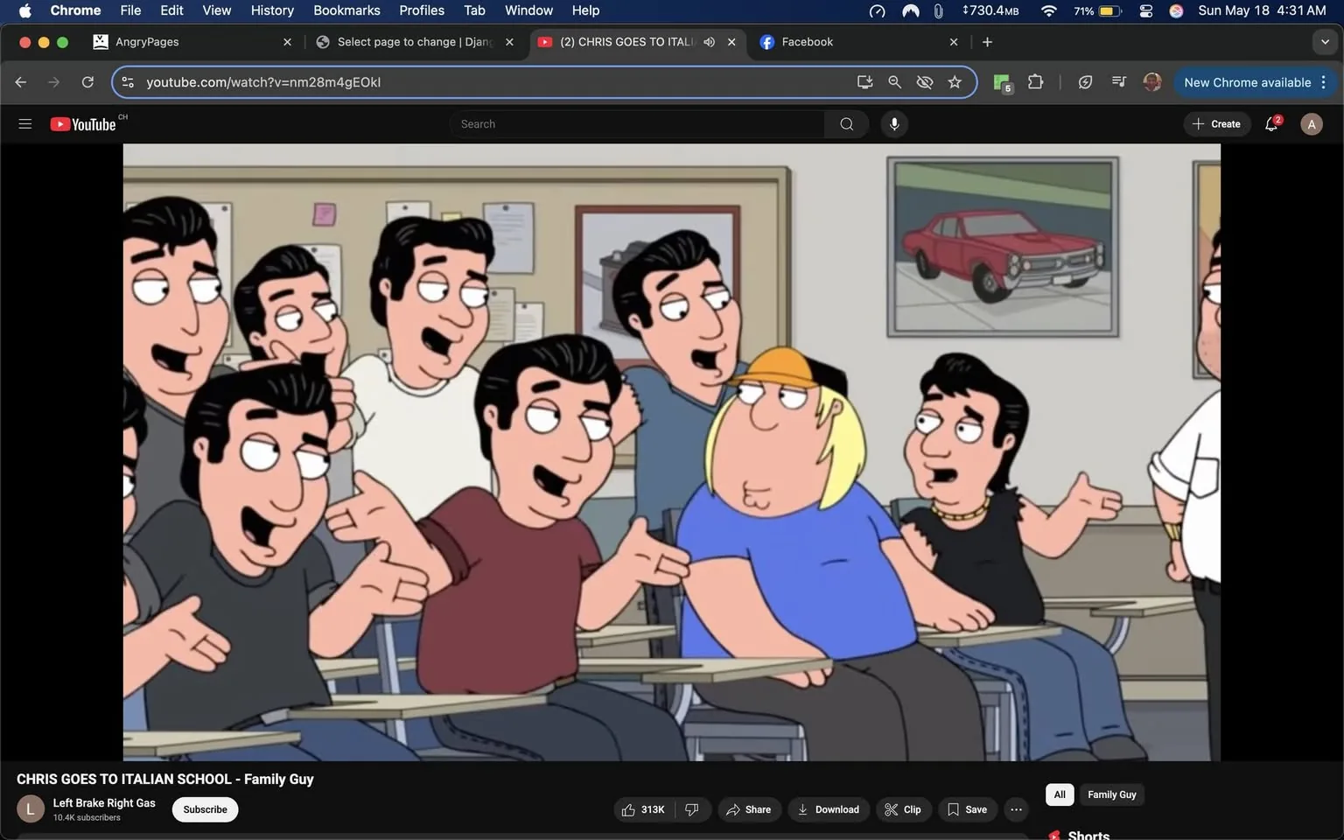Open Chrome extensions puzzle piece icon
The image size is (1344, 840).
point(1034,81)
